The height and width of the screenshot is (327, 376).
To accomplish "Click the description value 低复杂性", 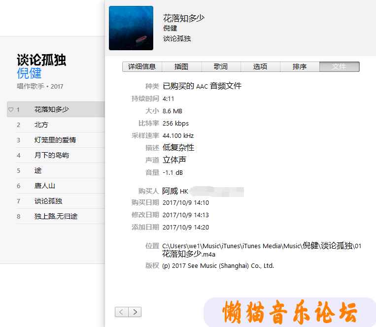I will click(178, 147).
